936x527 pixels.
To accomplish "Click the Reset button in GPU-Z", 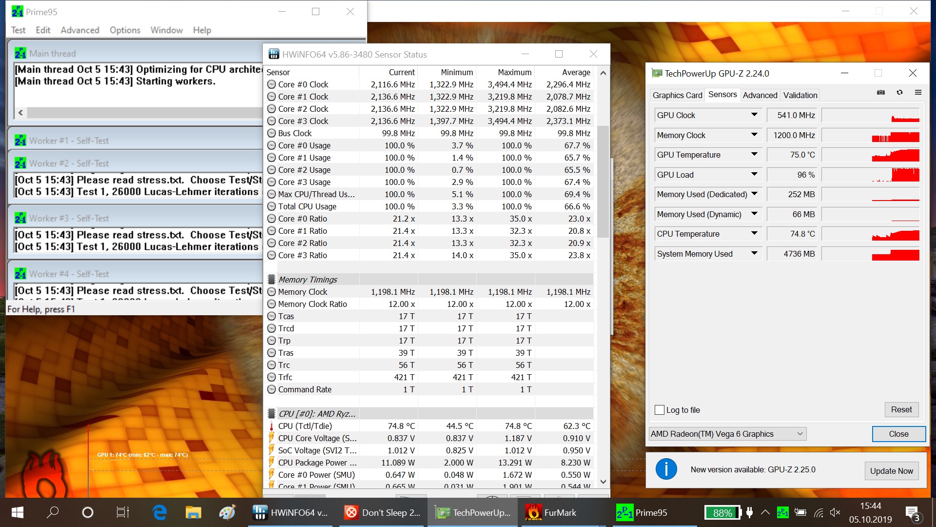I will click(x=901, y=409).
